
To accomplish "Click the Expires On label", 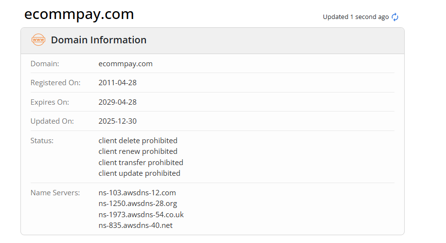I will coord(50,102).
